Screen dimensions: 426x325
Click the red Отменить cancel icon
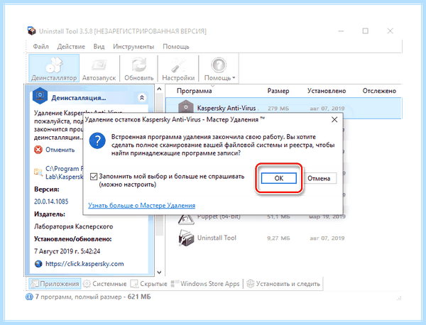point(38,150)
